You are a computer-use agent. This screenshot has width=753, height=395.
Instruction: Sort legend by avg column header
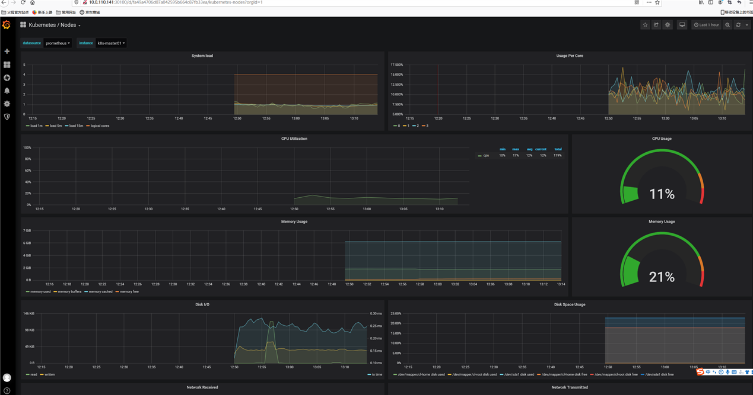pyautogui.click(x=529, y=149)
